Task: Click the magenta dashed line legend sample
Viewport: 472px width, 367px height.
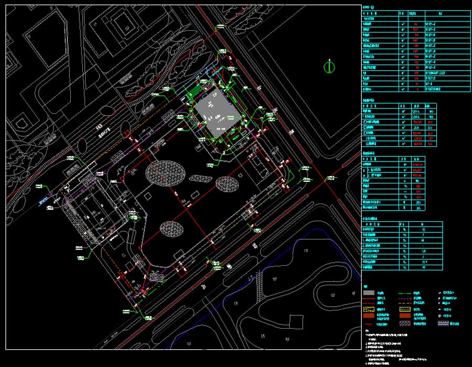Action: point(405,299)
